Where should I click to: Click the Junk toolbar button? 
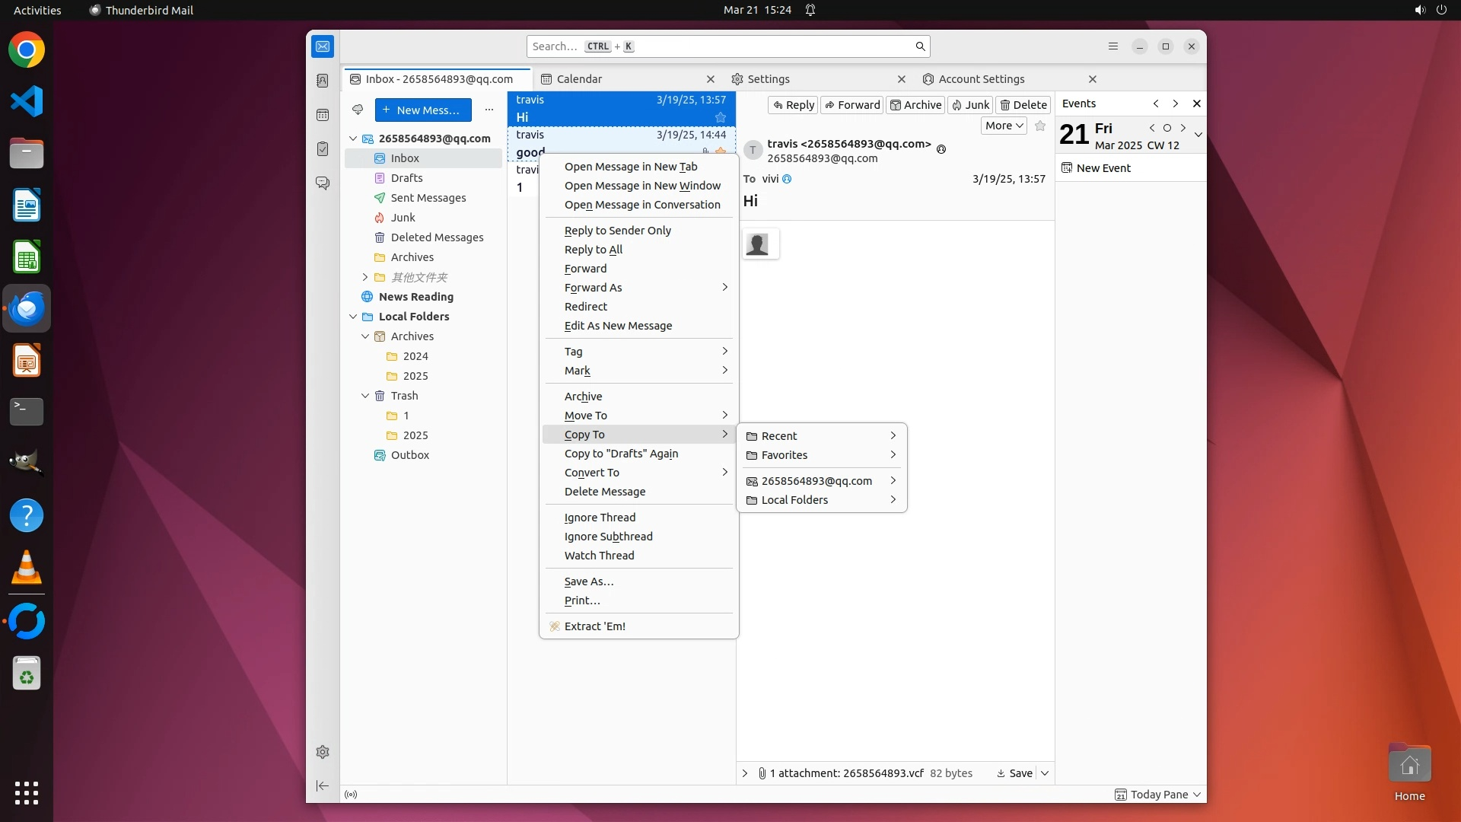point(970,105)
